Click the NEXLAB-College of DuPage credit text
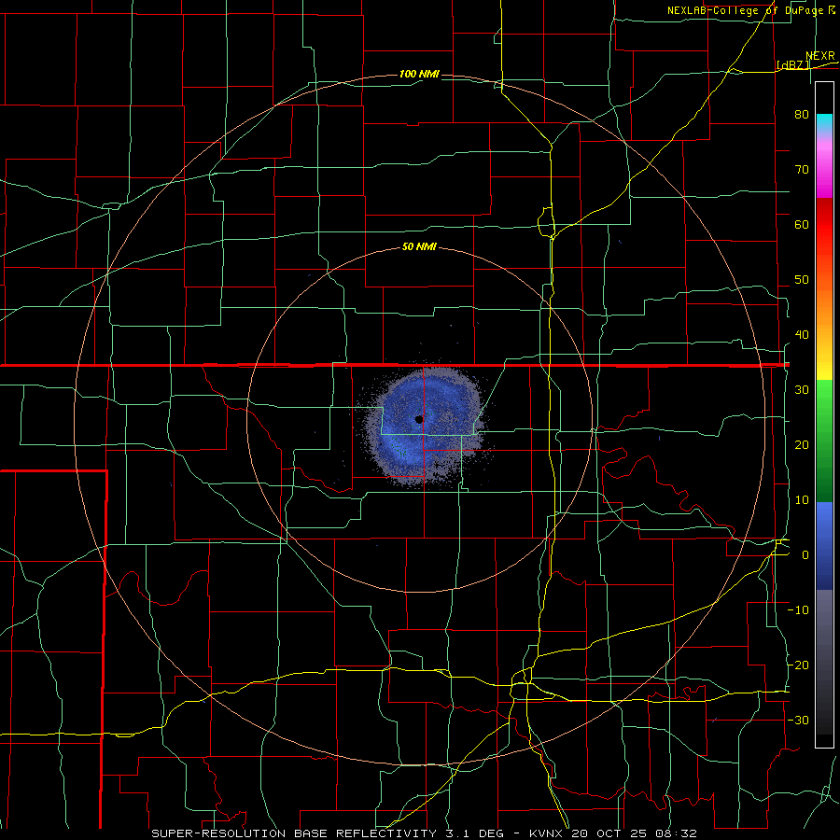This screenshot has height=840, width=840. click(751, 10)
